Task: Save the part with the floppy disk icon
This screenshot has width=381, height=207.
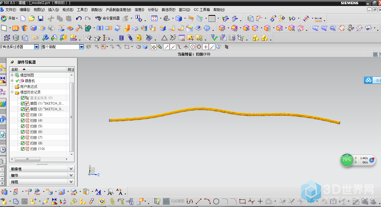Action: point(41,19)
